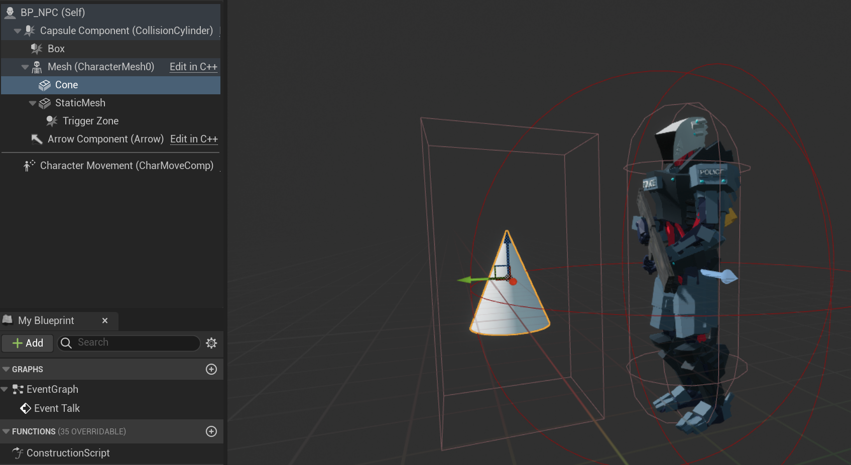
Task: Click the Arrow Component (Arrow) label
Action: click(105, 139)
